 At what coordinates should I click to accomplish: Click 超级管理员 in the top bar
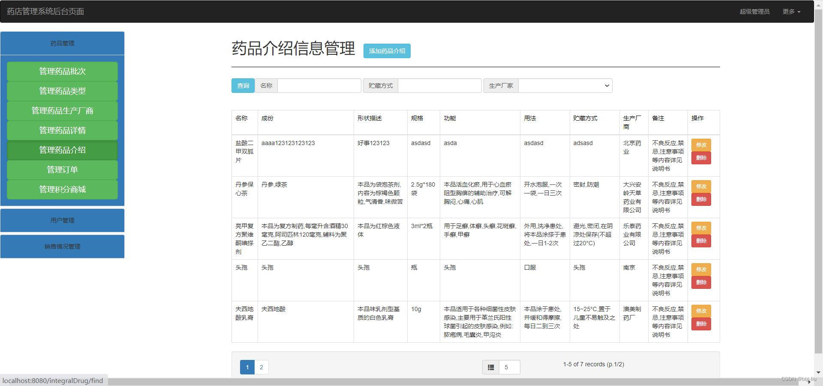coord(754,12)
